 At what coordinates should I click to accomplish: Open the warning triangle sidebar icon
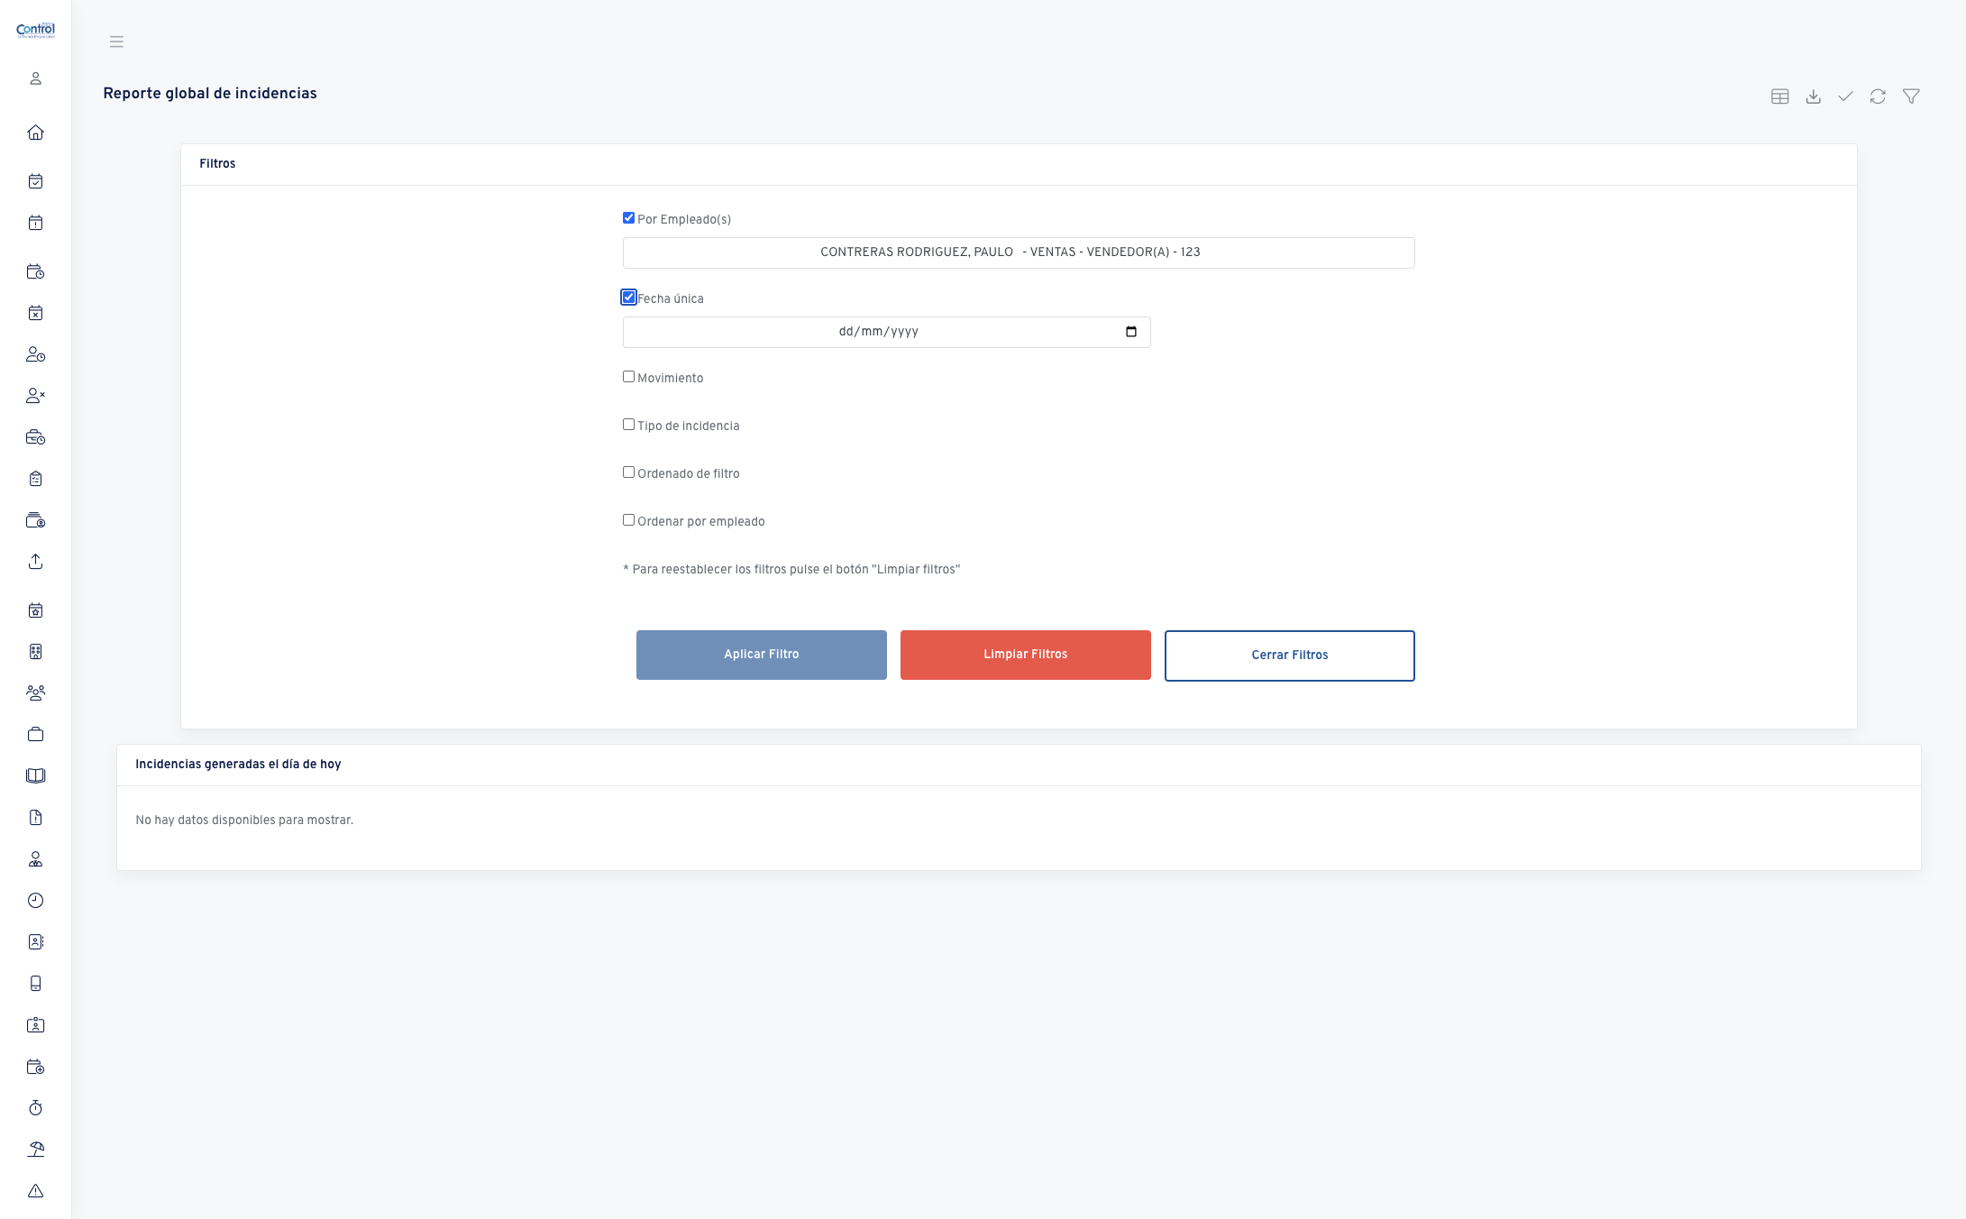(x=36, y=1191)
